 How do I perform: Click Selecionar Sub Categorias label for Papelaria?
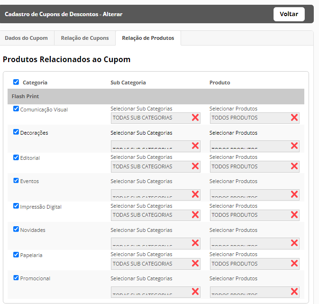(141, 254)
